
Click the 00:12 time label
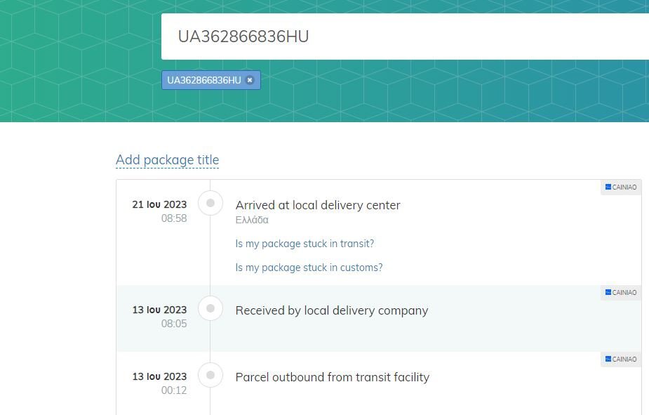(174, 390)
